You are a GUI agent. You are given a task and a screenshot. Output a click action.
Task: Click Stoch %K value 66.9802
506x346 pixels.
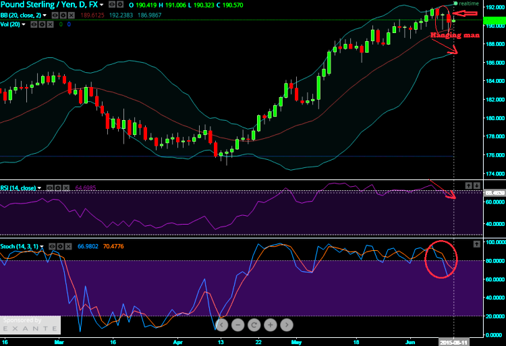click(x=88, y=247)
